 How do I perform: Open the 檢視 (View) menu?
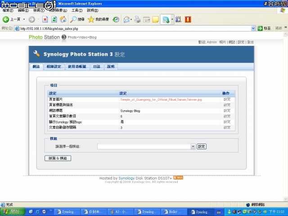[39, 10]
